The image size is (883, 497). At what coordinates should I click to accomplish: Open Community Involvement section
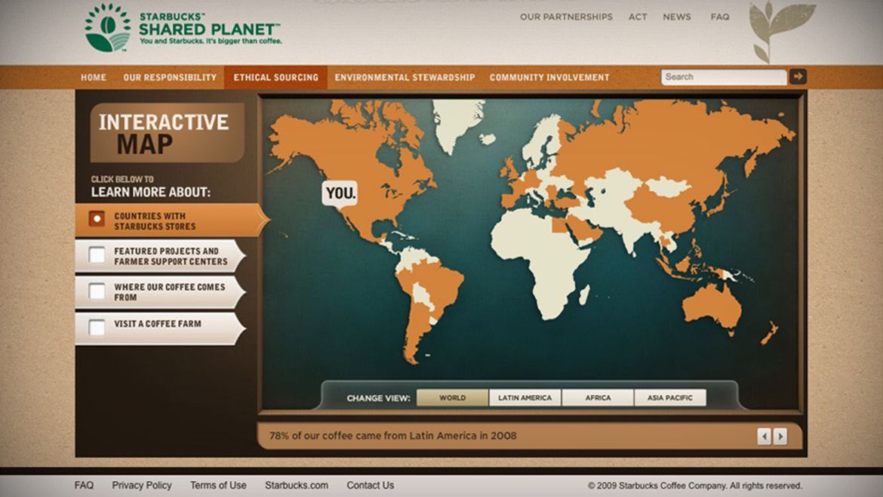[549, 77]
